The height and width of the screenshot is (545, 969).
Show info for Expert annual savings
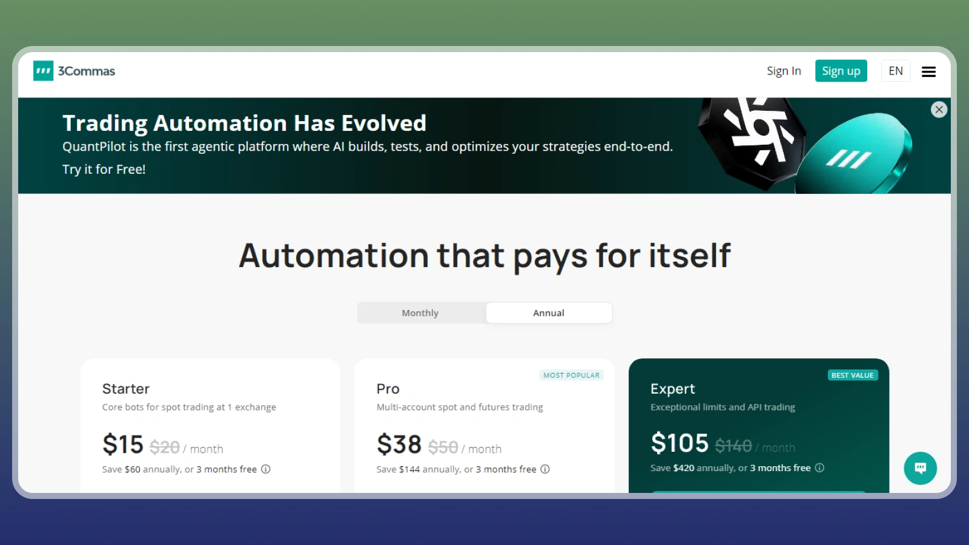click(819, 467)
